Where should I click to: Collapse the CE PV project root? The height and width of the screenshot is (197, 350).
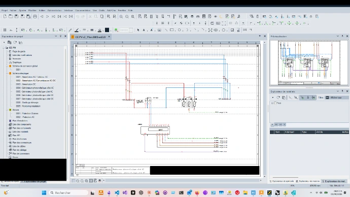click(x=4, y=48)
